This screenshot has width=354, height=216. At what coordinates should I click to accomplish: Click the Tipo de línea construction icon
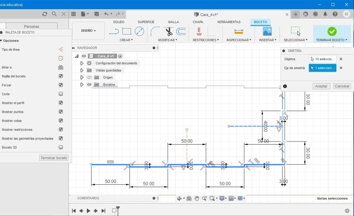tap(61, 49)
